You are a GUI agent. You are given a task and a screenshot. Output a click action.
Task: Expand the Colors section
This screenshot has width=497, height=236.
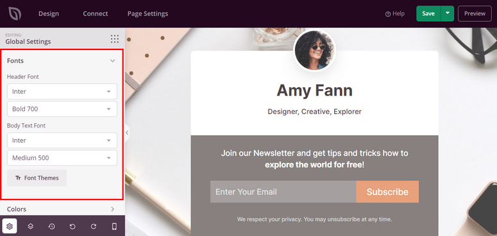[x=62, y=209]
